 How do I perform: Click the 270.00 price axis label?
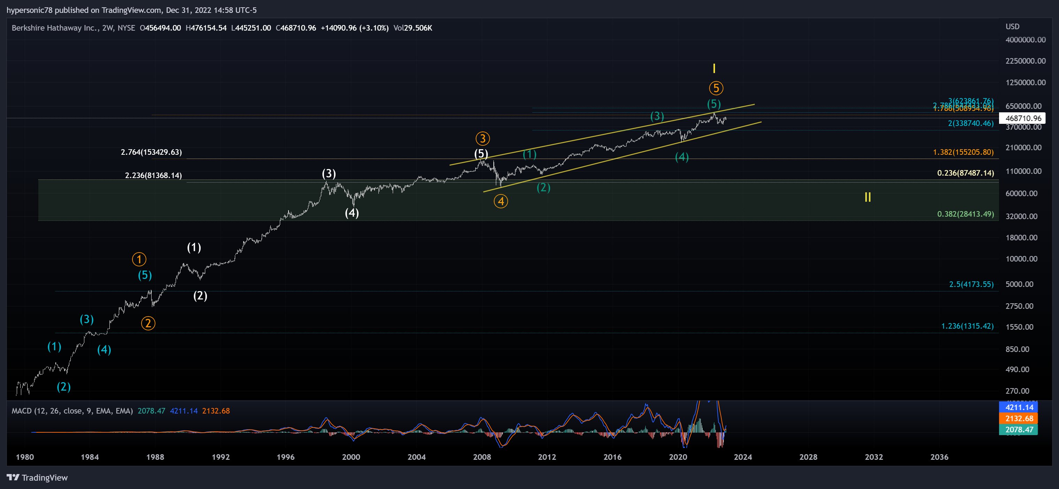pos(1018,391)
